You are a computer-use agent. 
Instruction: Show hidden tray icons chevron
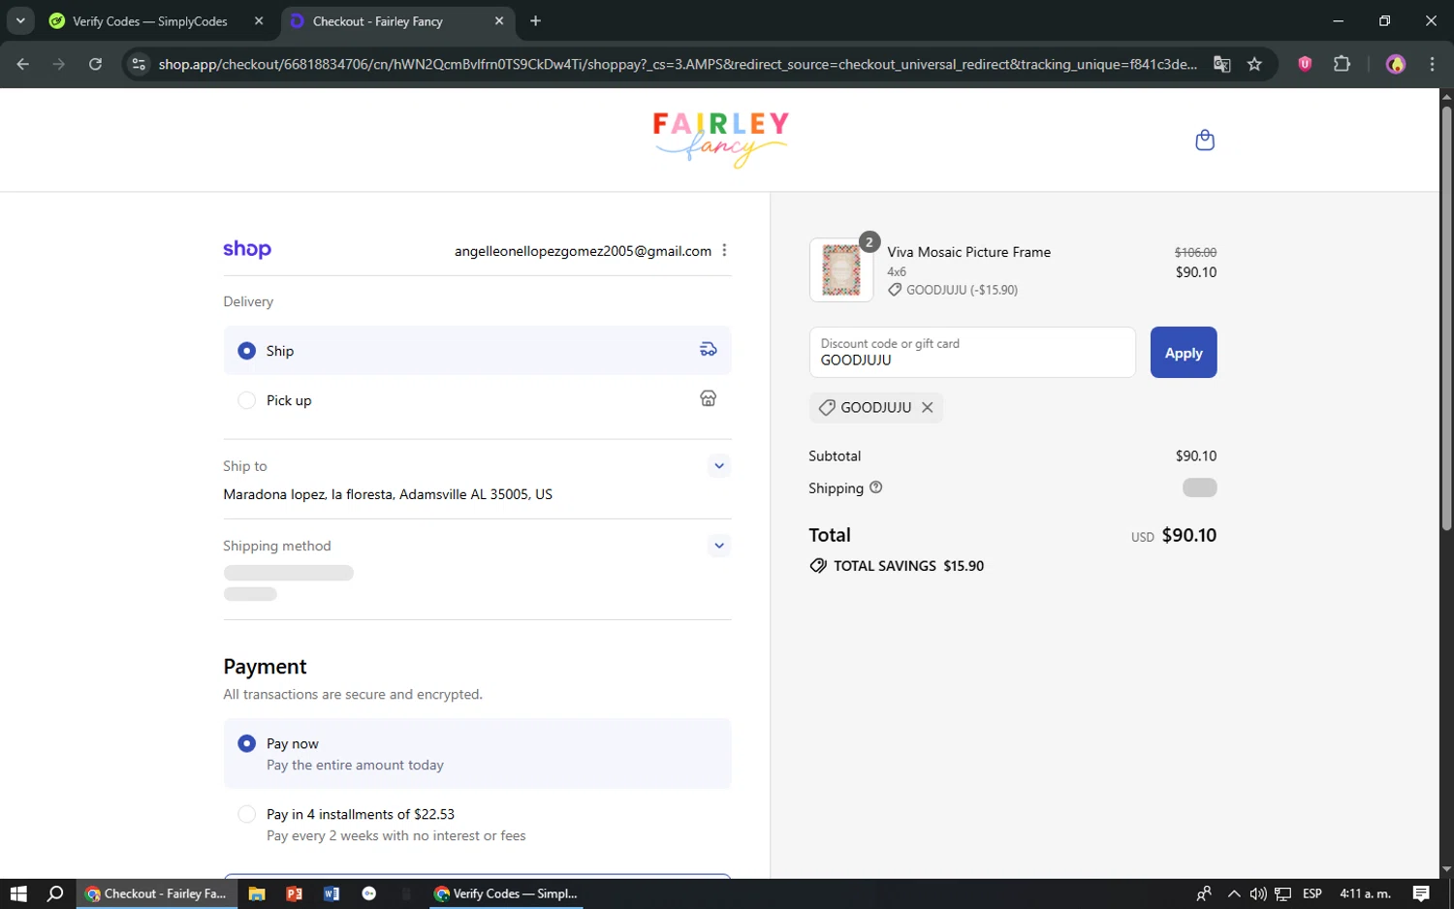click(x=1233, y=893)
